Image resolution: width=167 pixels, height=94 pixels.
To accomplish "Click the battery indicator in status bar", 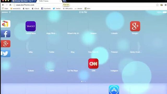I will tap(165, 12).
